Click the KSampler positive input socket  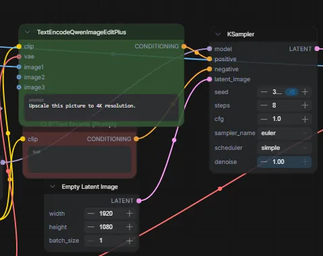[209, 59]
